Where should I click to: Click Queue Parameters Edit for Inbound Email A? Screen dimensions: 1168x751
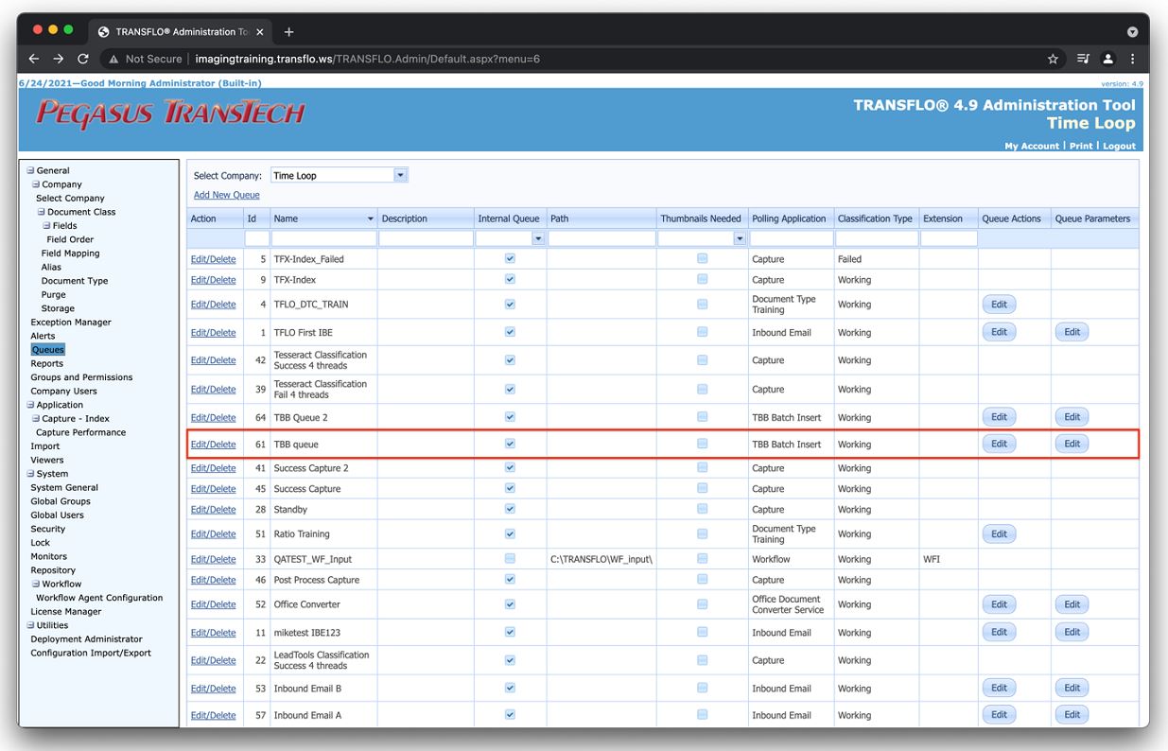[x=1072, y=715]
